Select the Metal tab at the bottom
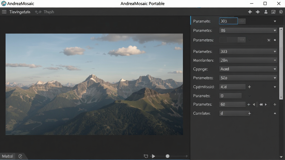 8,156
